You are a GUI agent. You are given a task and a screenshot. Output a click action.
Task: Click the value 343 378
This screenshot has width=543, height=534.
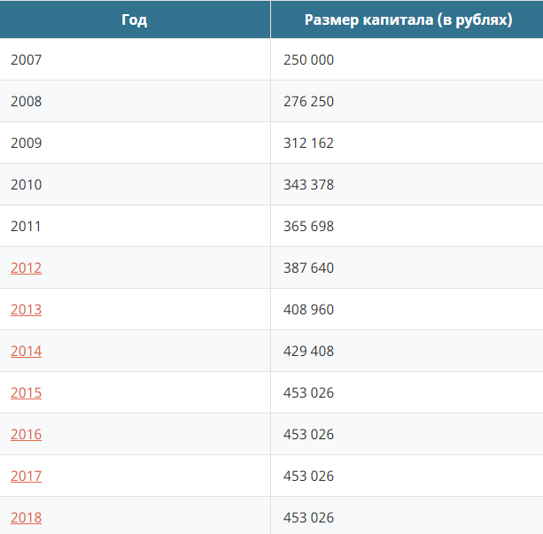(x=308, y=184)
